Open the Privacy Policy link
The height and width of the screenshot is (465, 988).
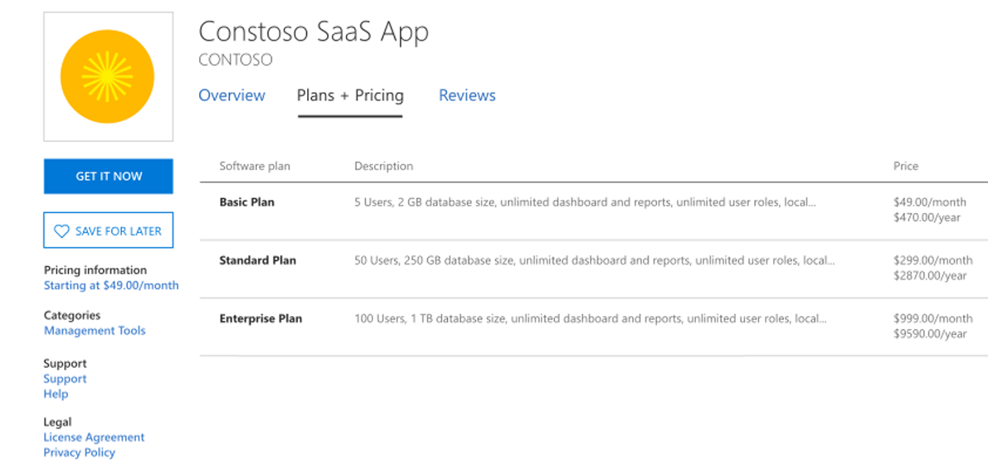coord(79,453)
